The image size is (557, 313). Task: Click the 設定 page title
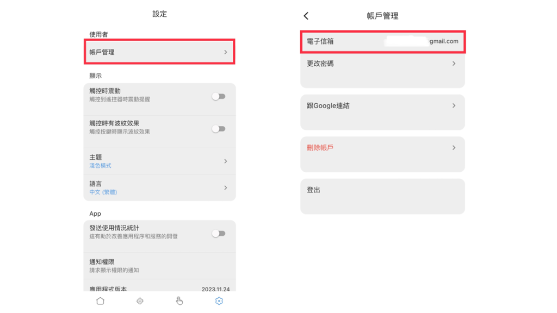[x=159, y=14]
